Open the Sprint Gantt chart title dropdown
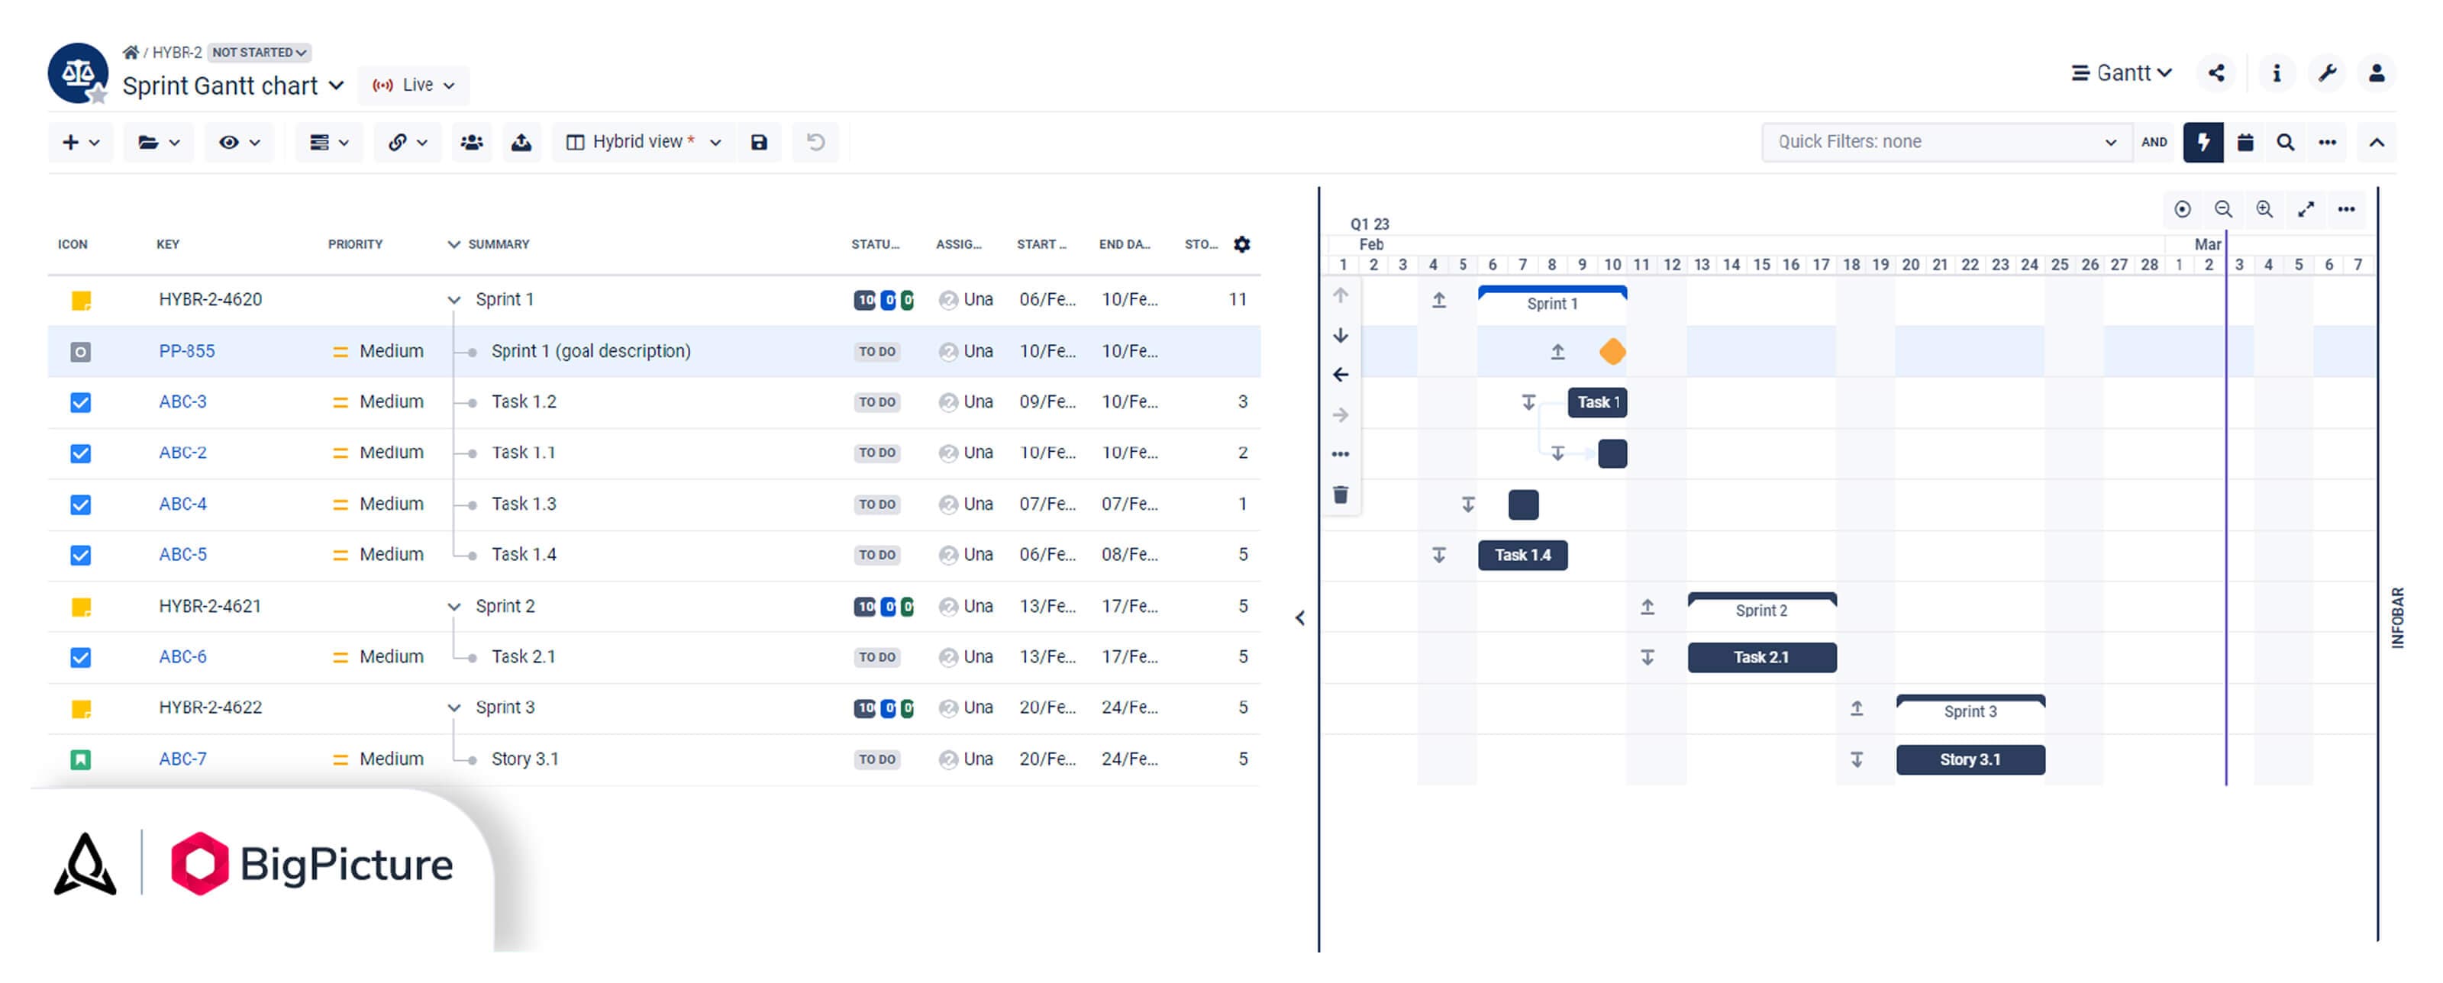 point(234,86)
